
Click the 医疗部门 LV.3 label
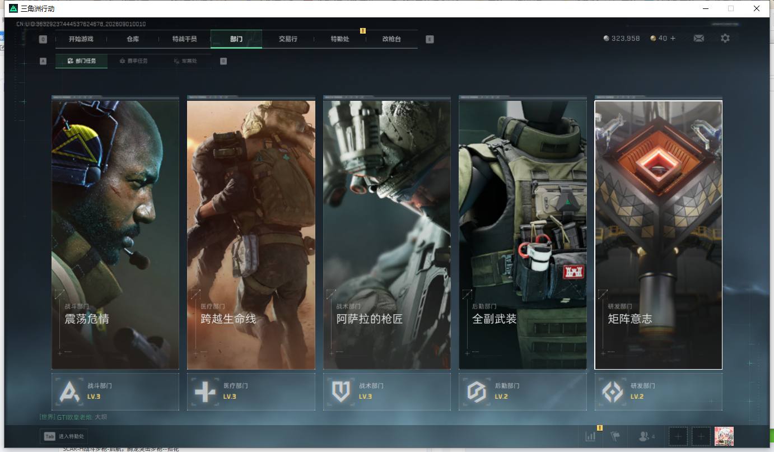click(x=230, y=397)
